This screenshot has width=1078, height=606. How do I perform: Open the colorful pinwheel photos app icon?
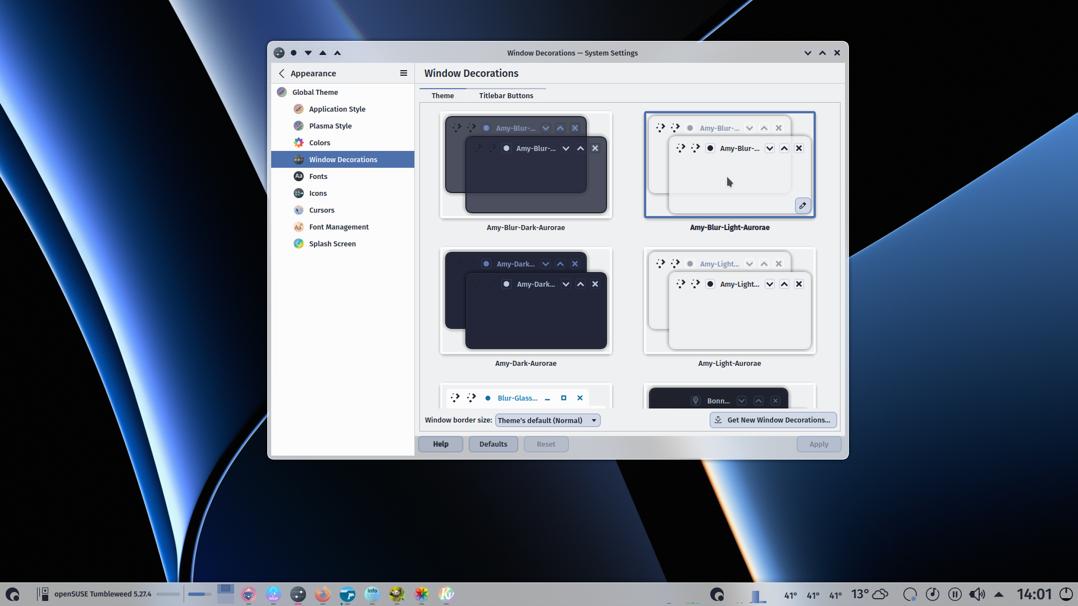[422, 594]
